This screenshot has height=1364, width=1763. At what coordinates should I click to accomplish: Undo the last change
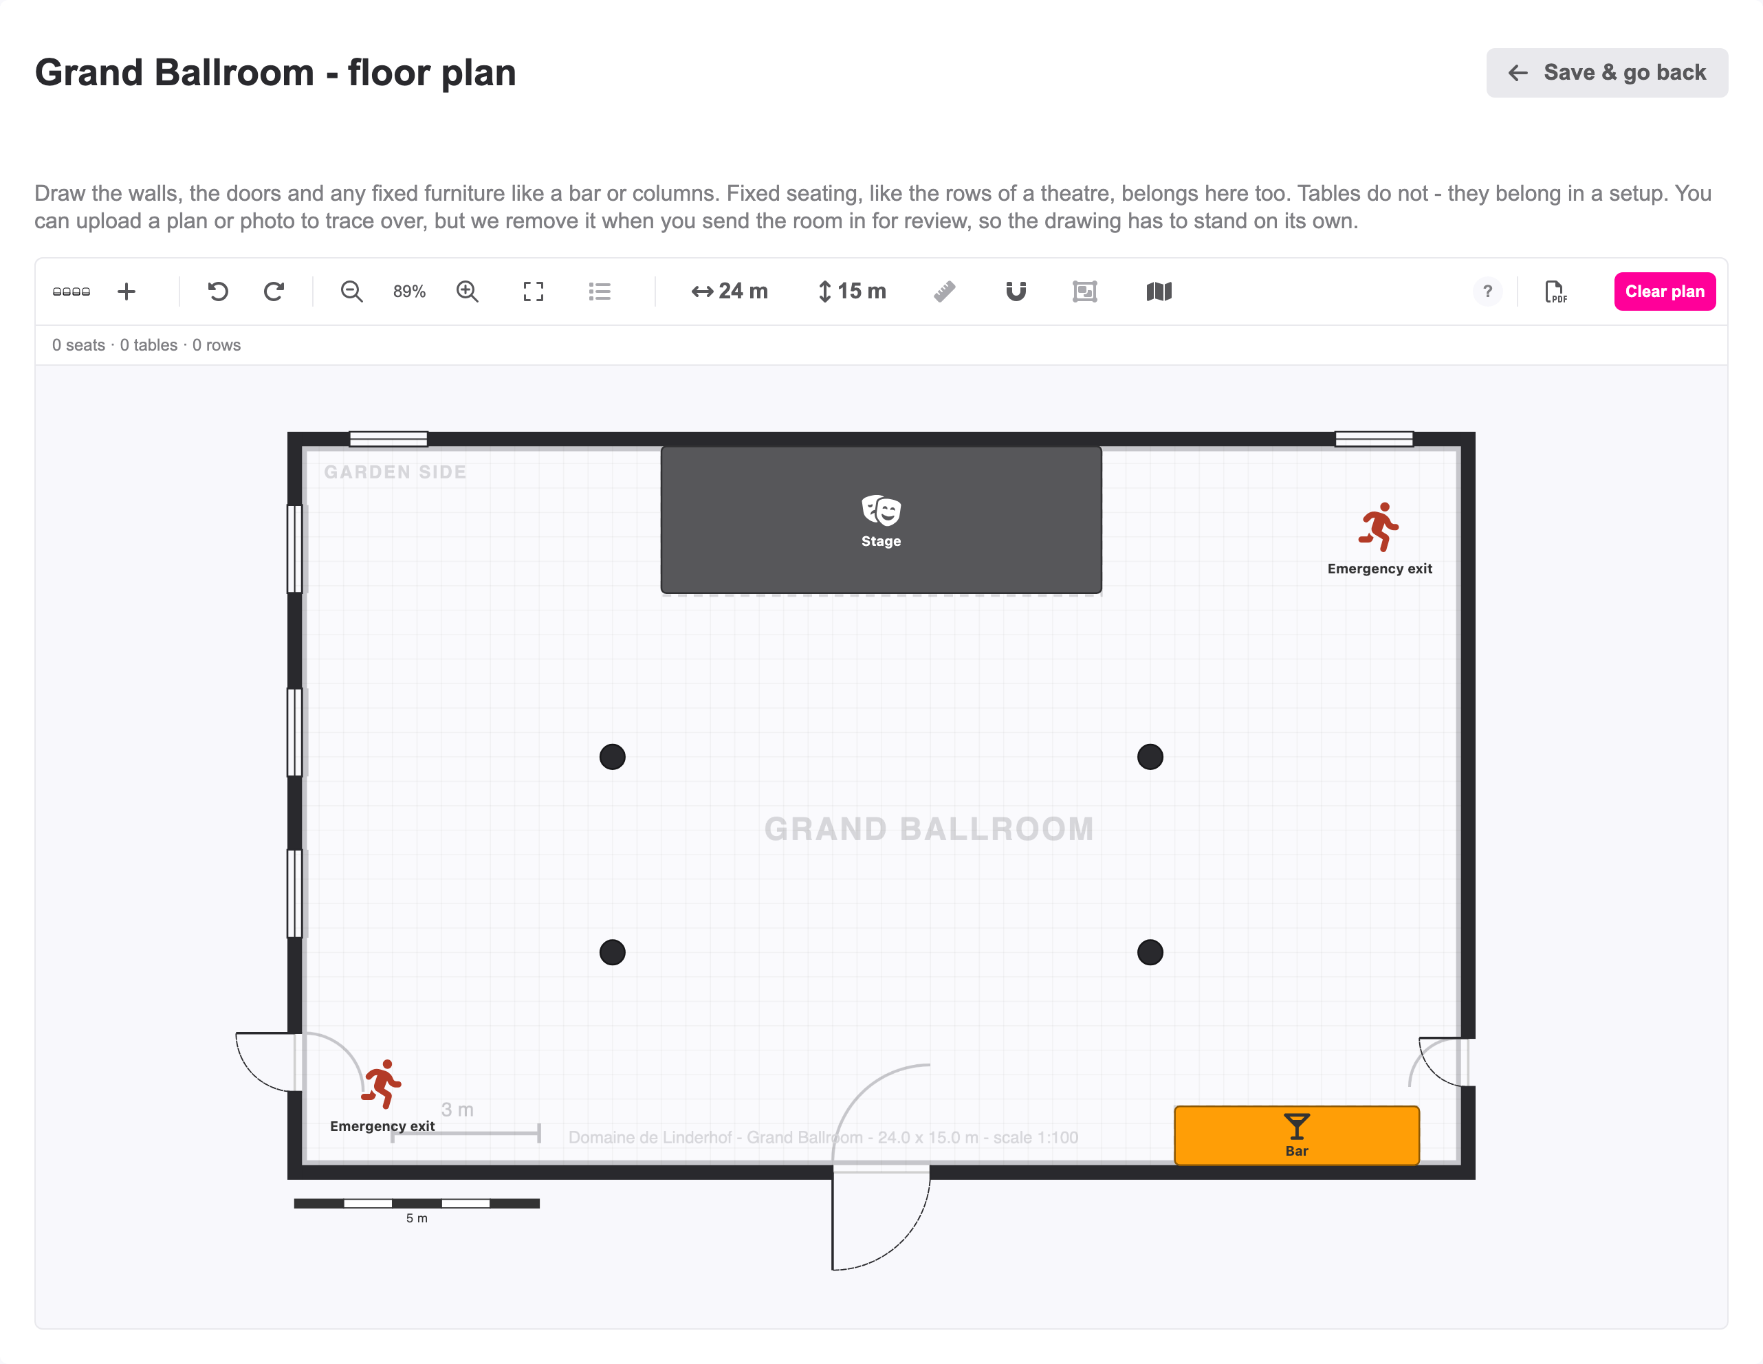pyautogui.click(x=217, y=291)
